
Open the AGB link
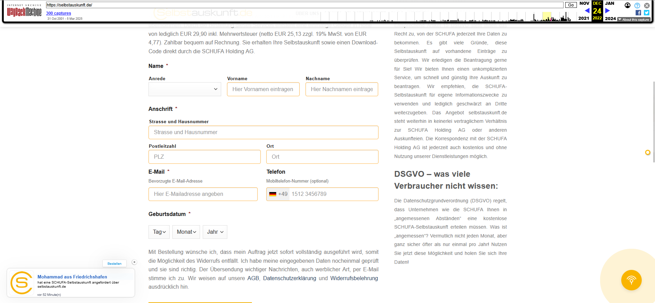253,278
